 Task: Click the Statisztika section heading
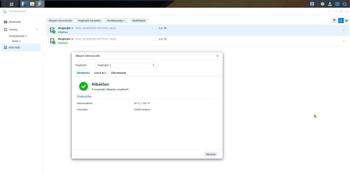pyautogui.click(x=84, y=96)
